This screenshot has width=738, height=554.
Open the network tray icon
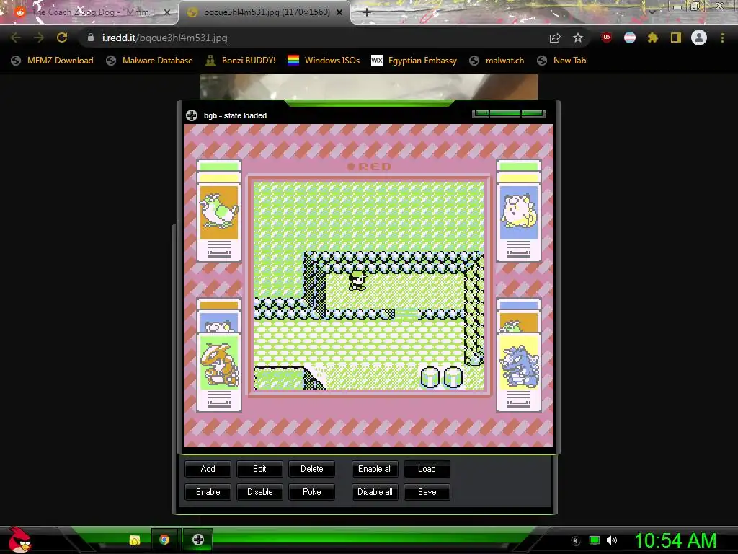coord(595,540)
